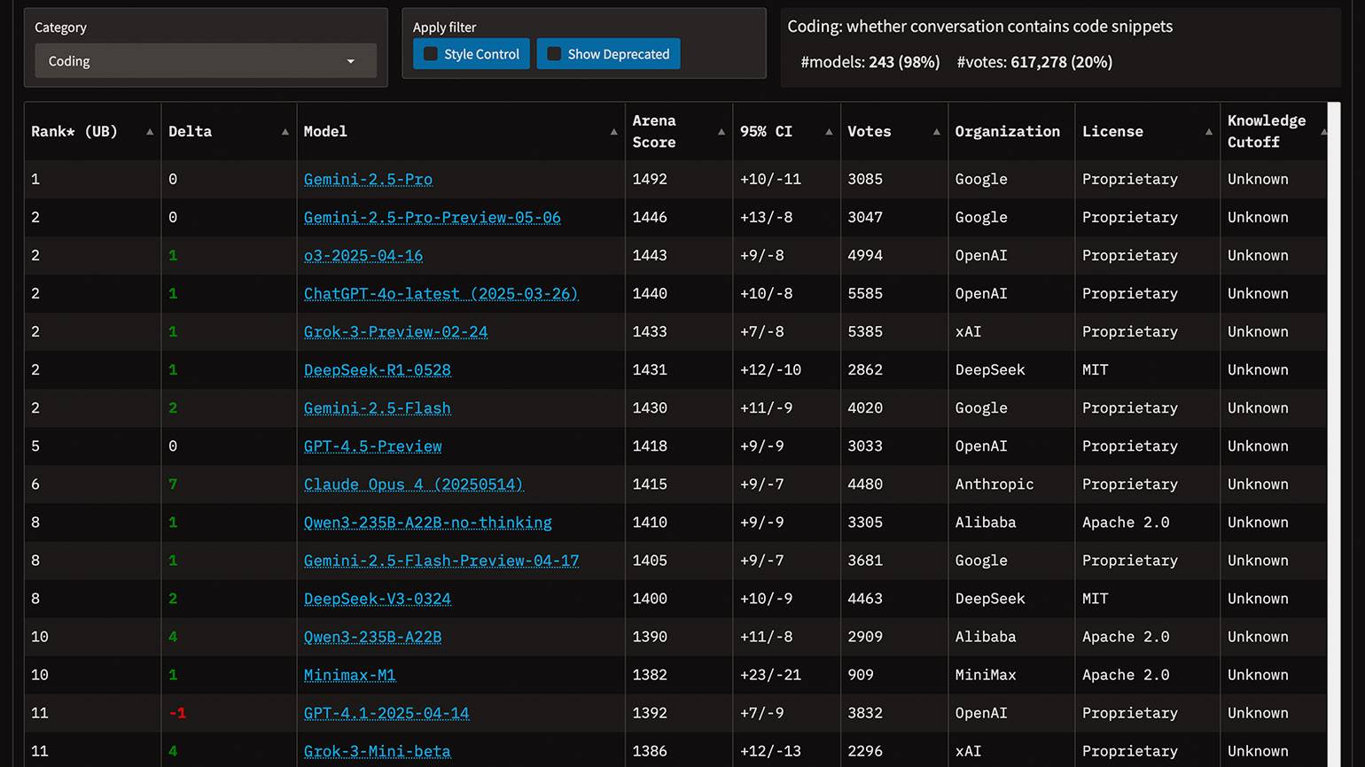Open ChatGPT-4o-latest (2025-03-26) link

tap(441, 293)
